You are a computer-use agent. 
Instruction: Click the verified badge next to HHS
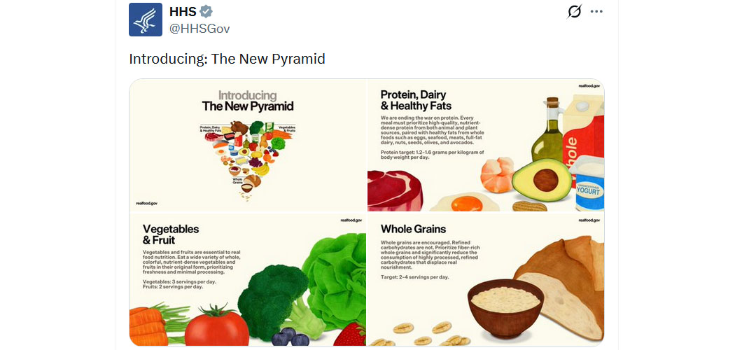pos(206,12)
